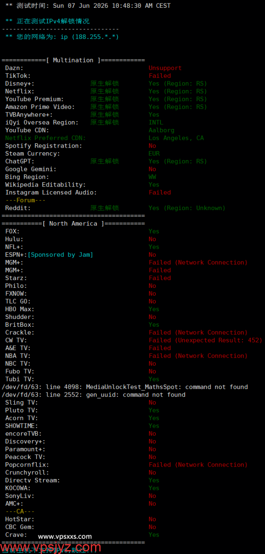Click the Popcornflix label
This screenshot has width=265, height=554.
click(x=27, y=465)
